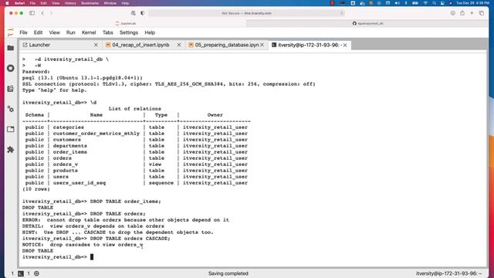Viewport: 494px width, 278px height.
Task: Open the Git sidebar panel icon
Action: coord(10,89)
